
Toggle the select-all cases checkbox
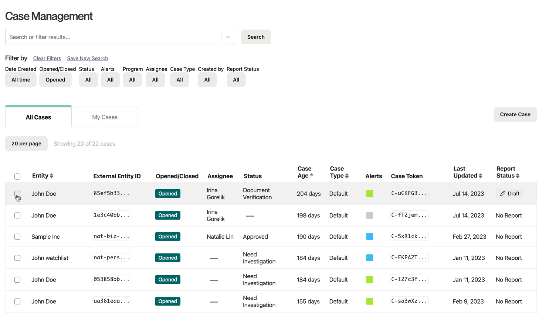pos(17,176)
